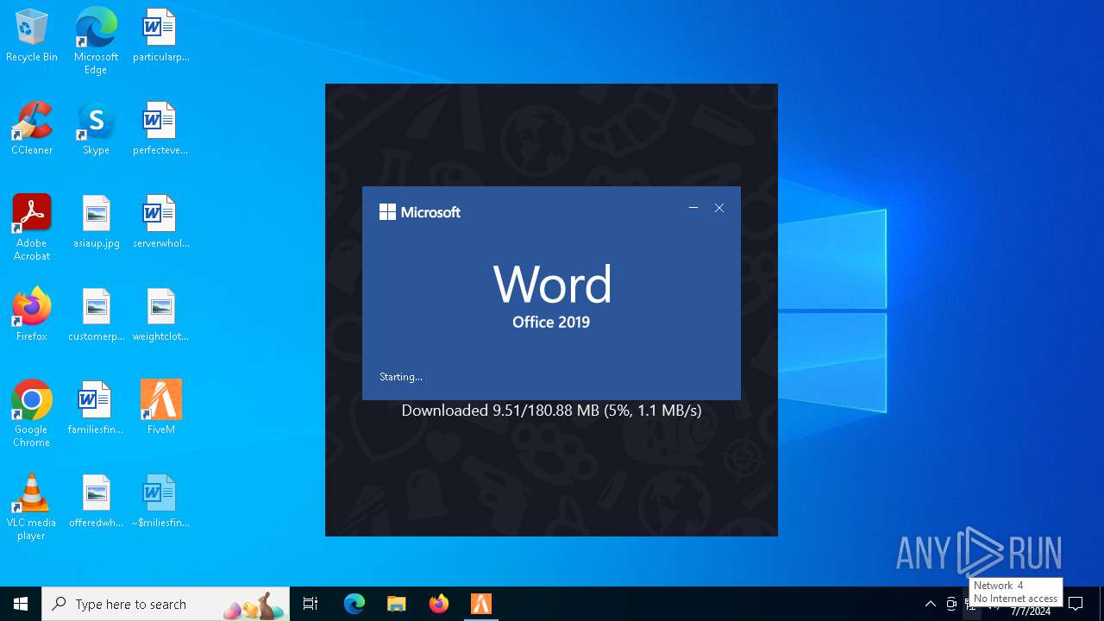Select the perfecteve... Word document icon
1104x621 pixels.
pos(160,129)
